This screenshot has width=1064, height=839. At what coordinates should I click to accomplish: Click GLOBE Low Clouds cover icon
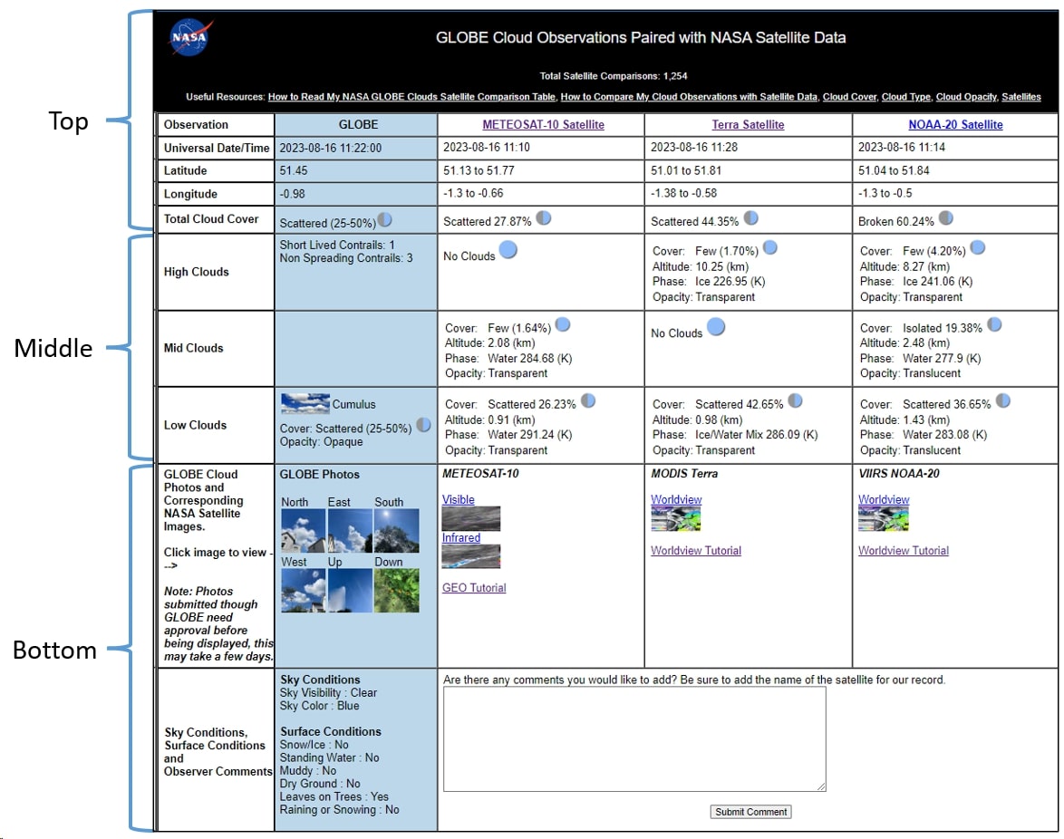423,425
